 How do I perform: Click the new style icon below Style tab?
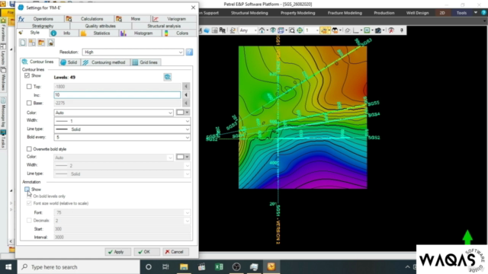(x=23, y=43)
